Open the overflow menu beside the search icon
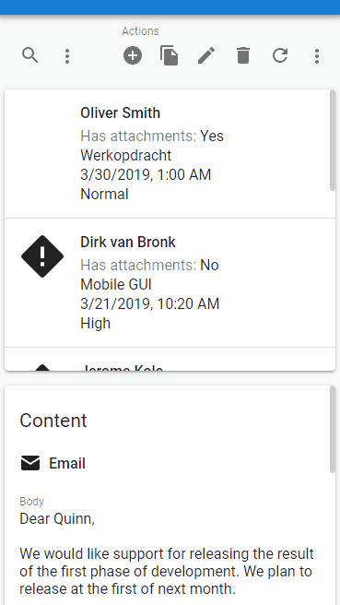This screenshot has height=605, width=340. [x=67, y=56]
